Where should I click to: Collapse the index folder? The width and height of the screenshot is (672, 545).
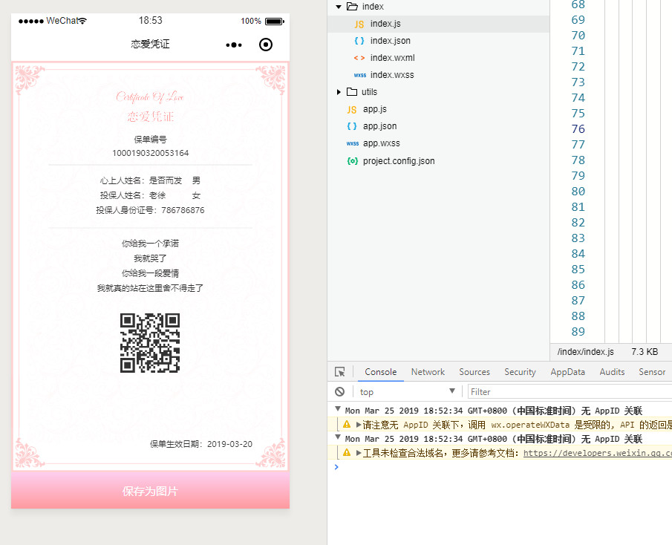pyautogui.click(x=339, y=7)
